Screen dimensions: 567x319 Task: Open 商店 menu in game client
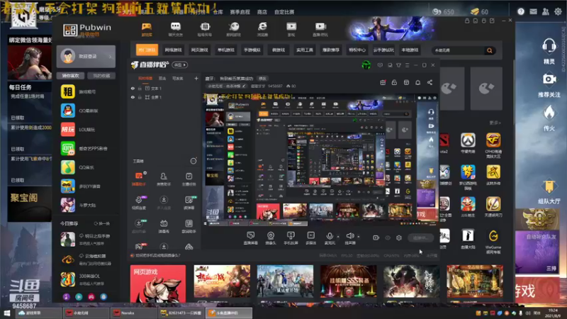(x=262, y=12)
